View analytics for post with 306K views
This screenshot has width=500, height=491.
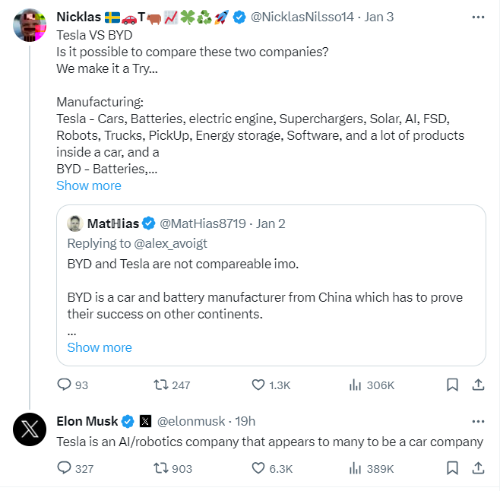click(x=355, y=385)
